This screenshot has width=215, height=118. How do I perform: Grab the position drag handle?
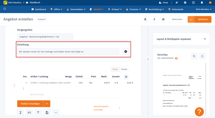[x=14, y=86]
